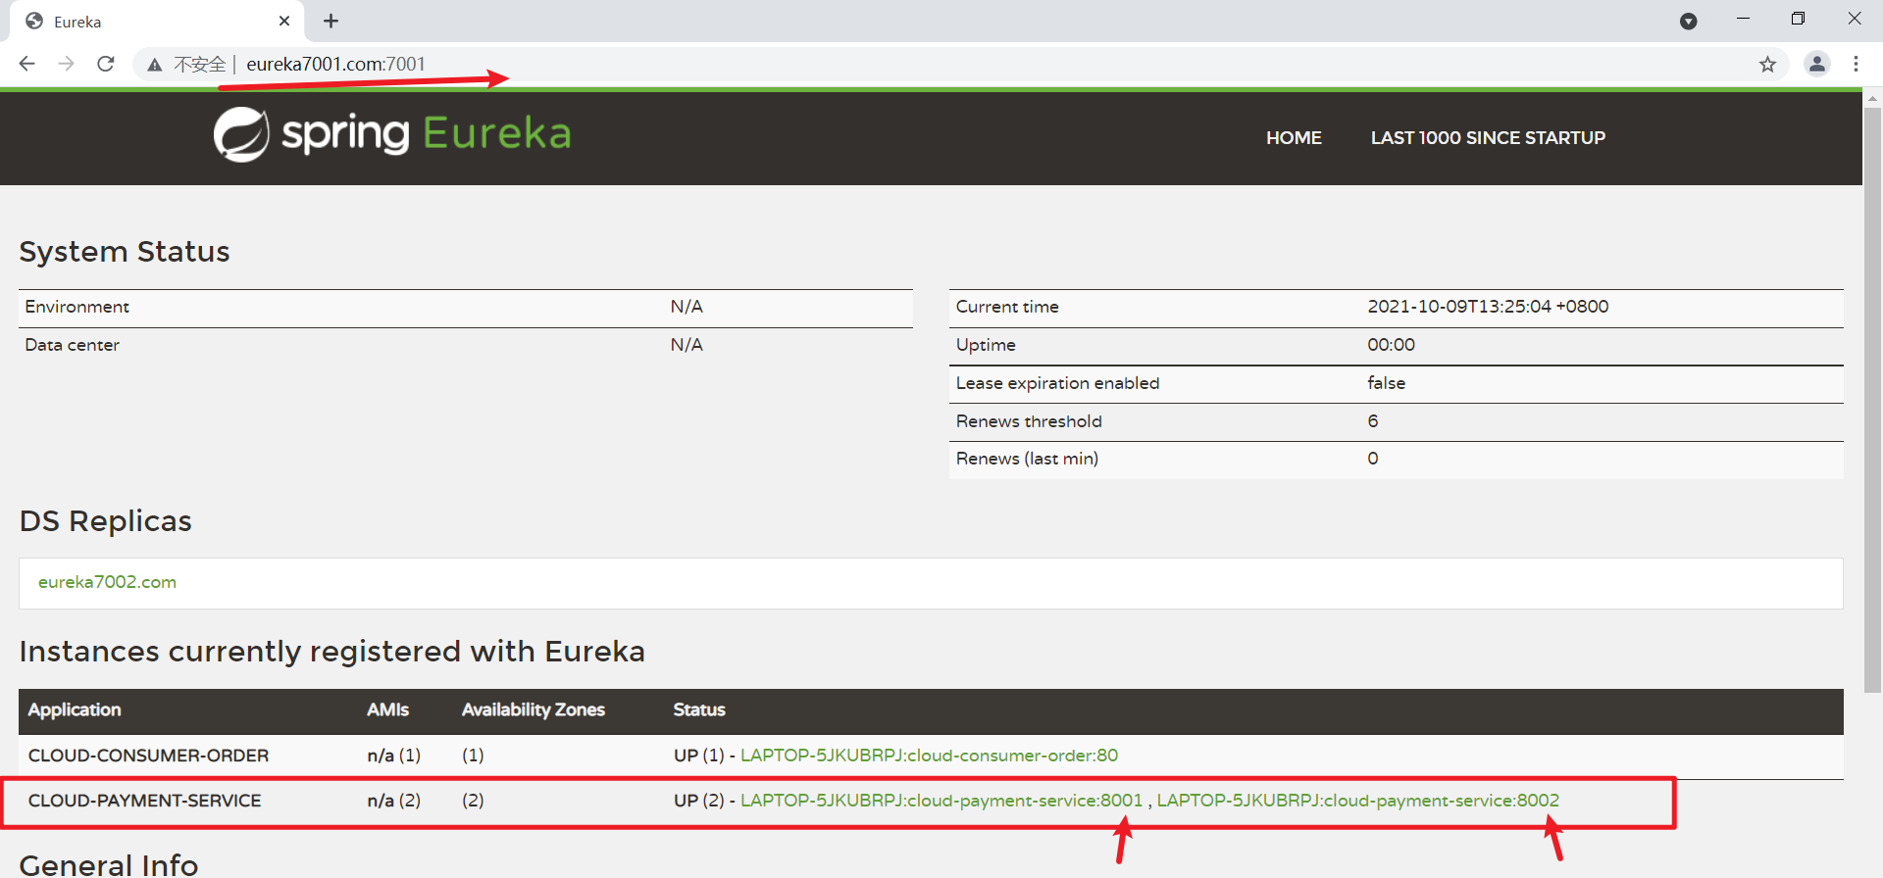Click the Application column header
Image resolution: width=1883 pixels, height=878 pixels.
[75, 710]
